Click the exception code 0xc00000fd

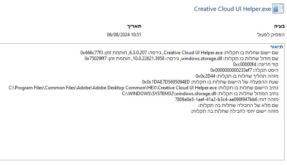(x=244, y=64)
